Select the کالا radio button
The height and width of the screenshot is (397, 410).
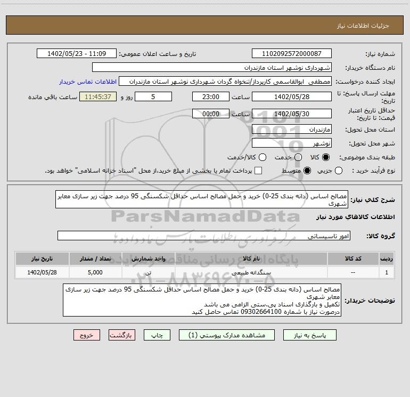326,157
